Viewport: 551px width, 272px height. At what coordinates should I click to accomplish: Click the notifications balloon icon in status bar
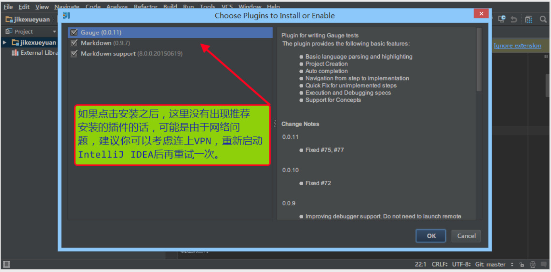point(543,265)
